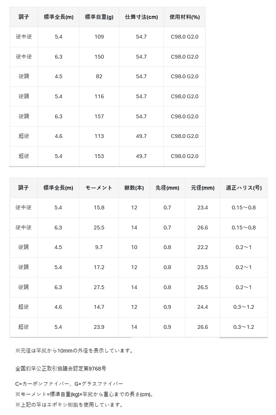
Task: Select the moment cell showing 9.7
Action: 99,247
